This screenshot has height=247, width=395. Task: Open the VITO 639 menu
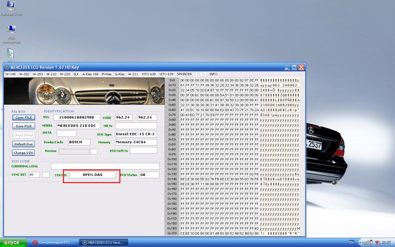[x=166, y=74]
